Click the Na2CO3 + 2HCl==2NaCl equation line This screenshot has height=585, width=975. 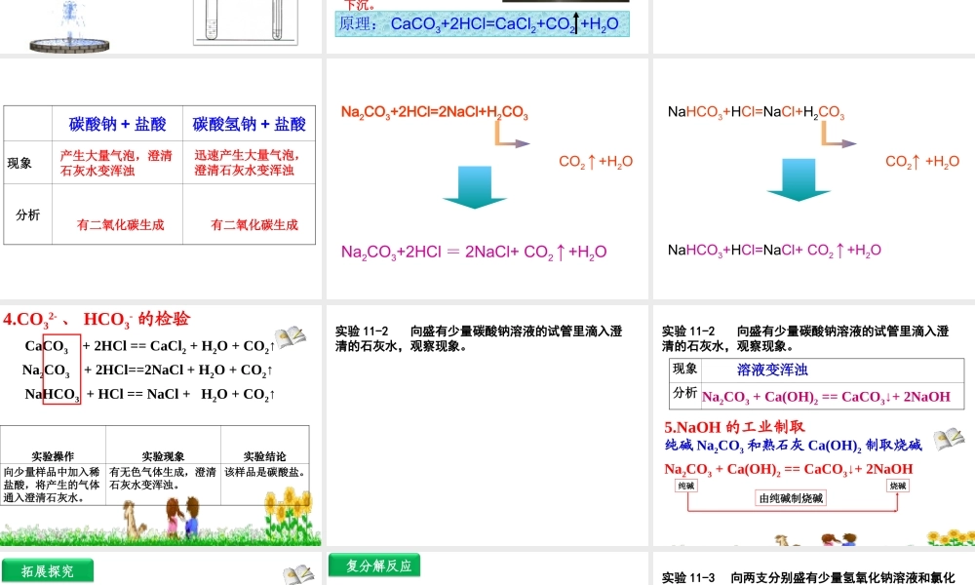tap(147, 370)
